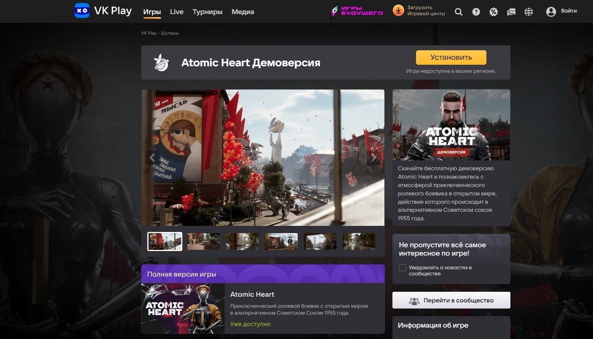
Task: Open help via question mark icon
Action: 476,12
